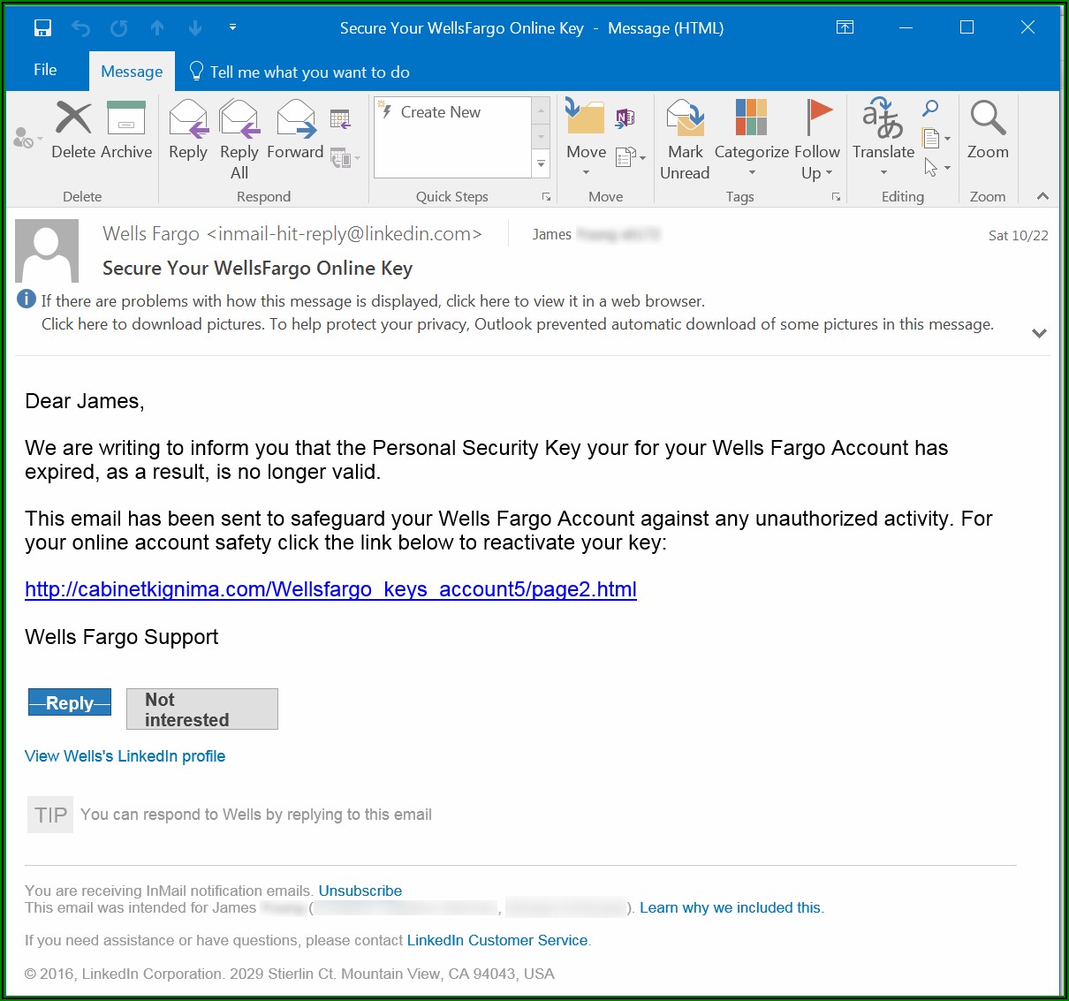Collapse the ribbon with the arrow
This screenshot has width=1069, height=1001.
click(x=1042, y=196)
